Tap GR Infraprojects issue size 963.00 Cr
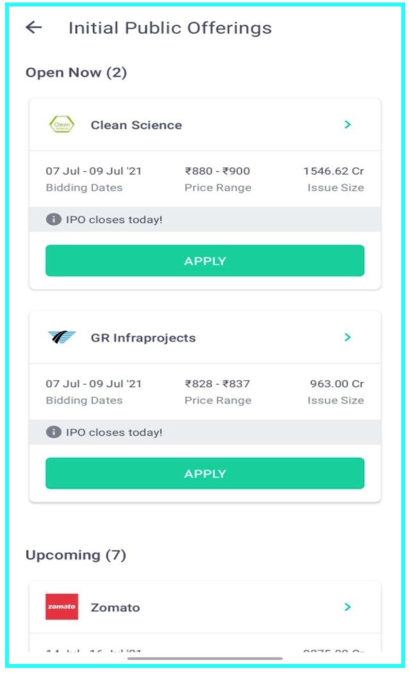 pyautogui.click(x=337, y=383)
